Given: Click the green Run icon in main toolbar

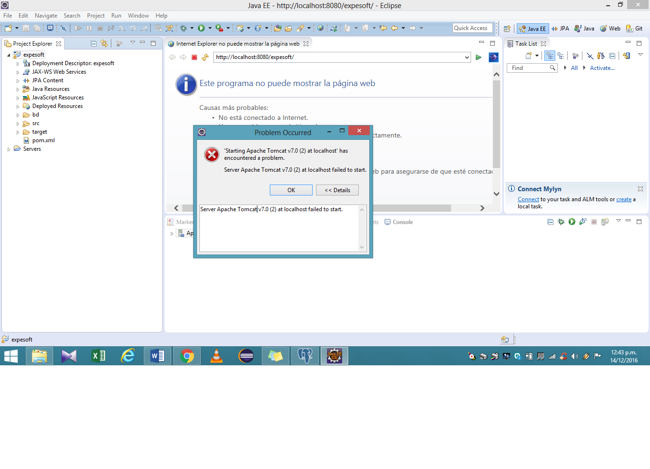Looking at the screenshot, I should [201, 28].
